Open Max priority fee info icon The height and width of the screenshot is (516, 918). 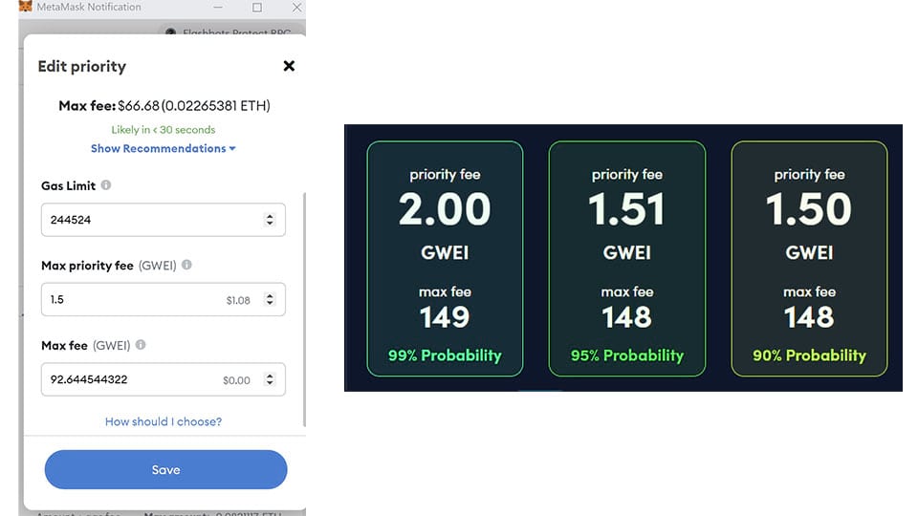coord(186,265)
